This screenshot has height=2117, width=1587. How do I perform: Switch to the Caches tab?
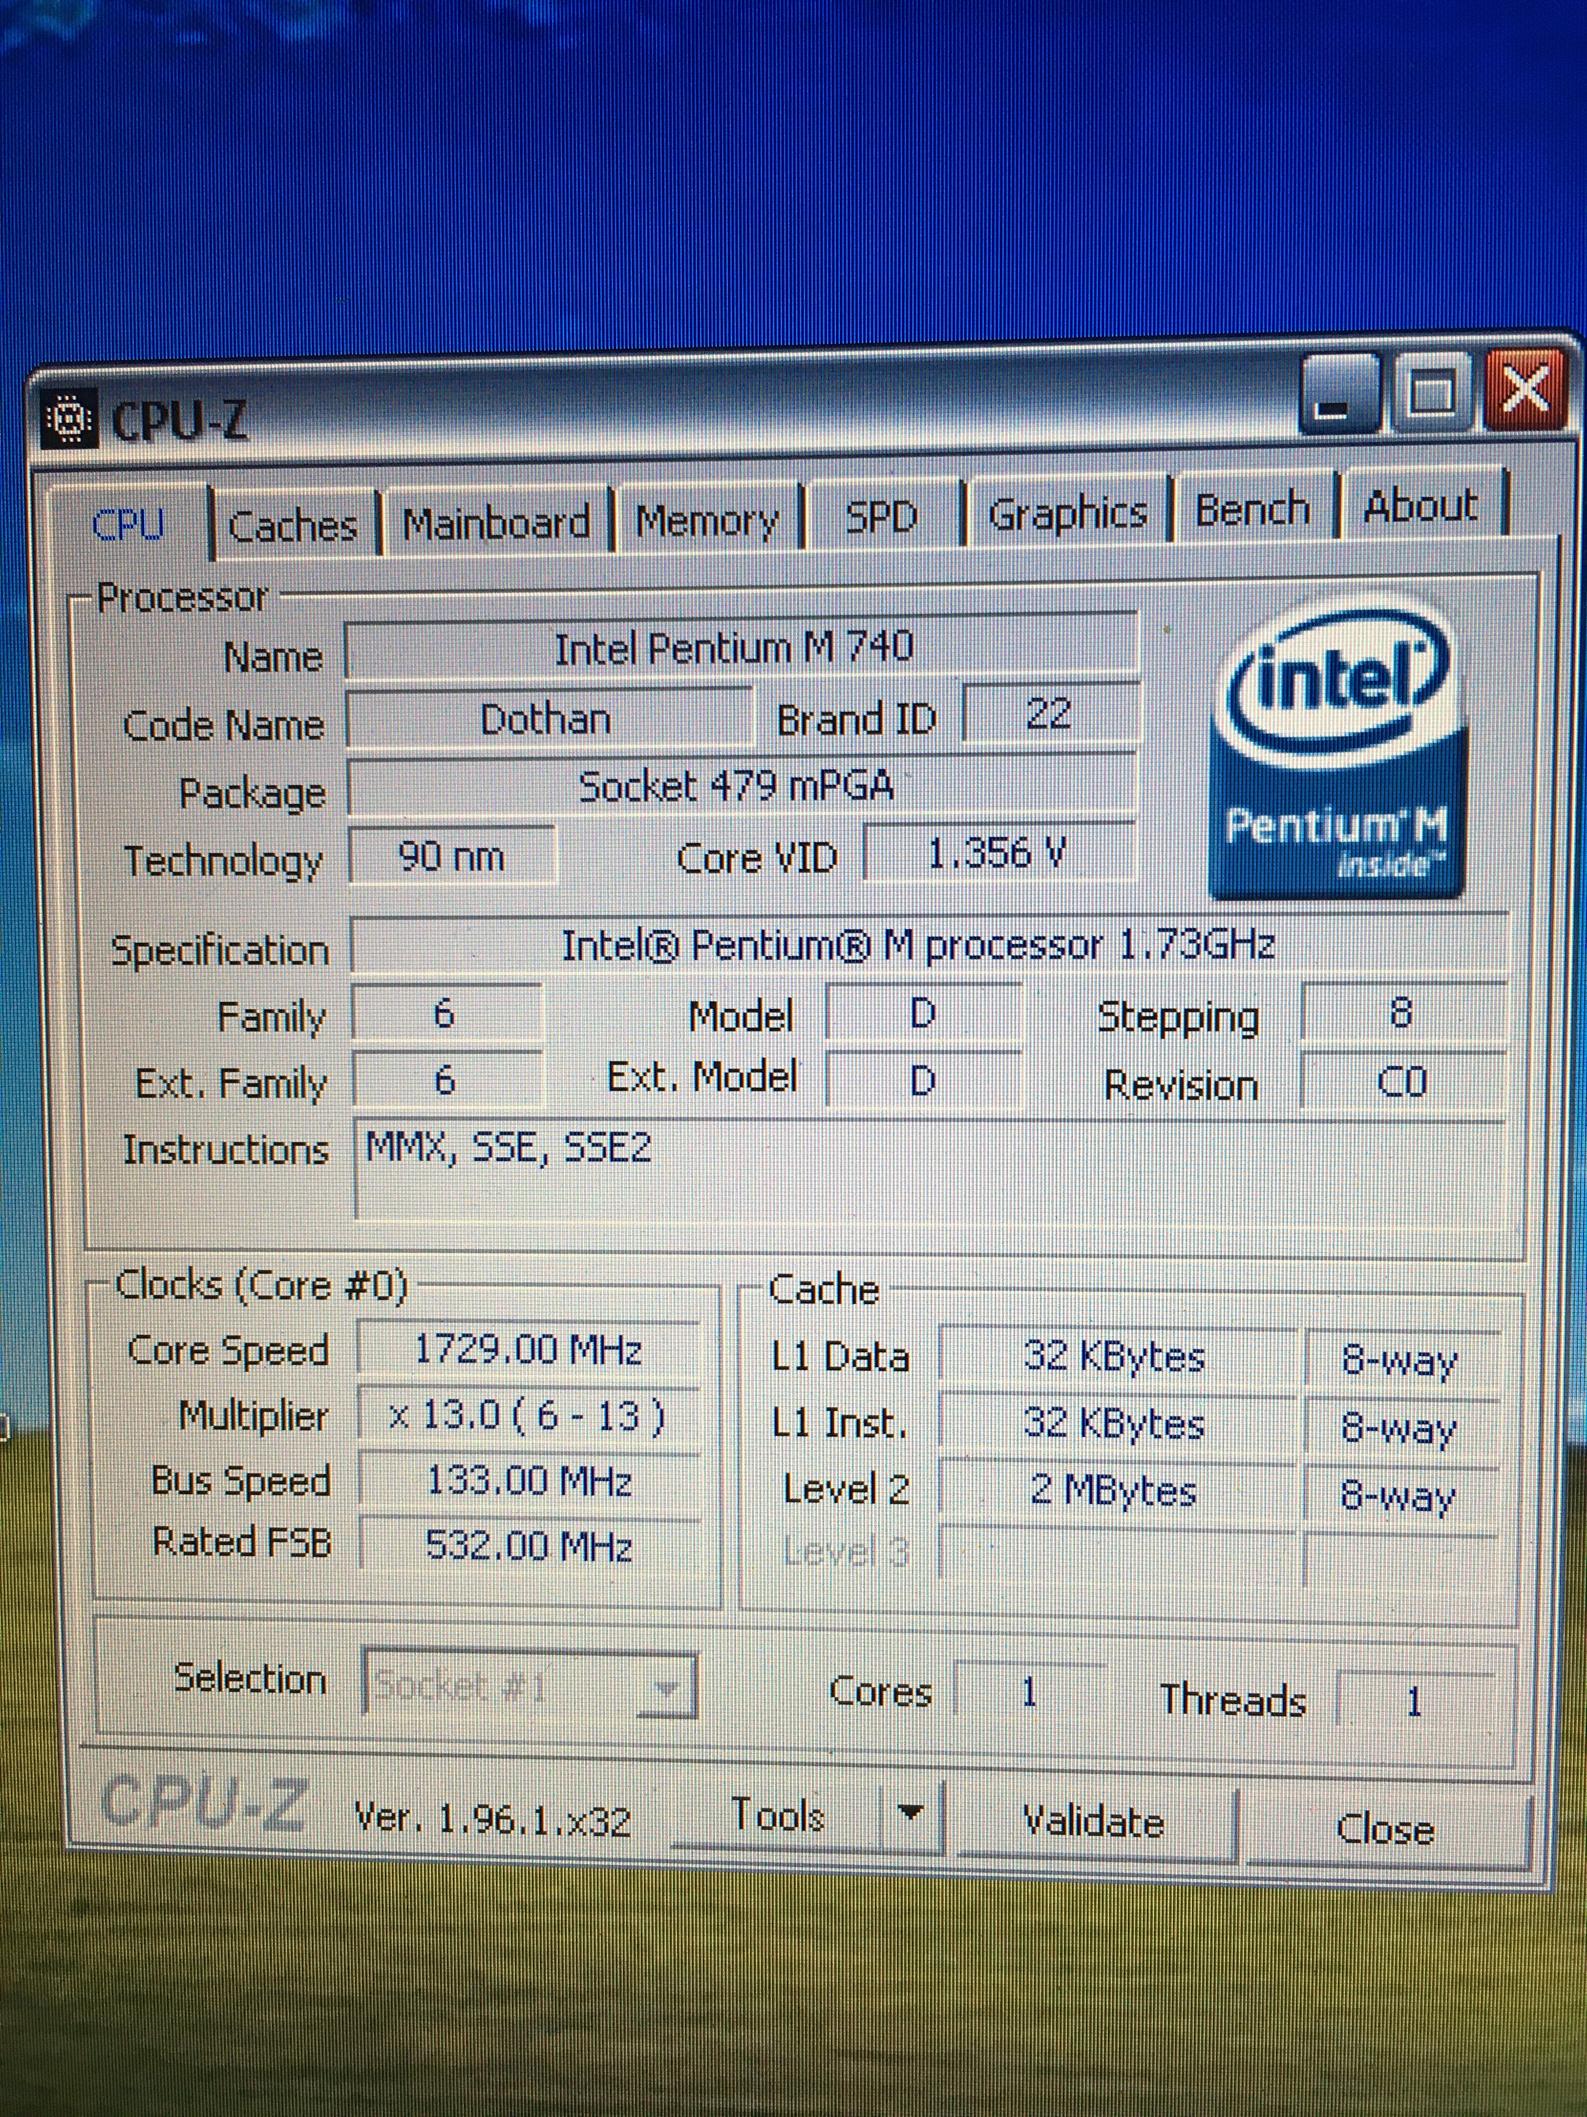click(x=293, y=526)
